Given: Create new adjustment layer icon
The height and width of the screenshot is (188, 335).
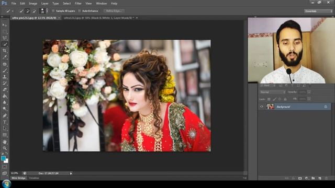Looking at the screenshot, I should coord(307,178).
